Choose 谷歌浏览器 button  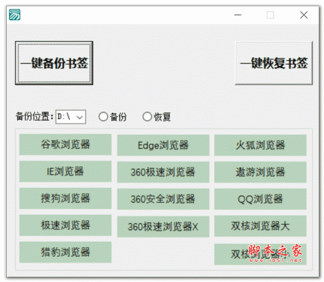[65, 144]
